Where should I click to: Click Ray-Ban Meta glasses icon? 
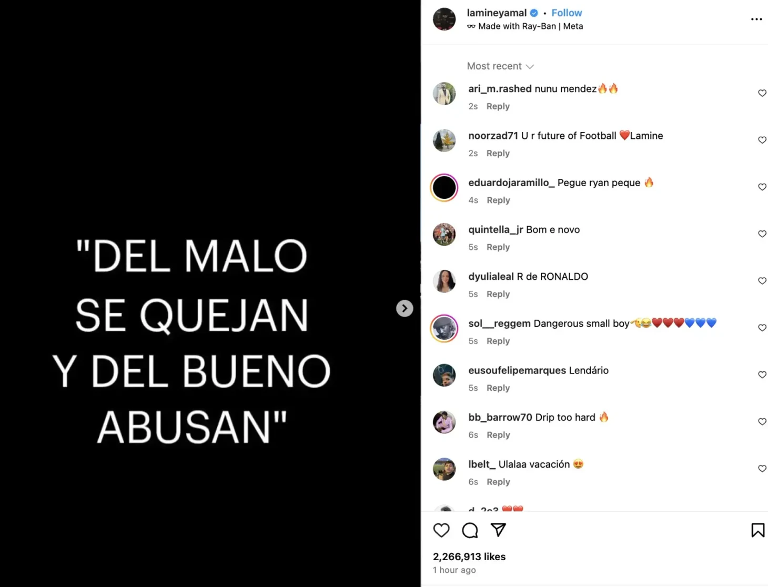tap(471, 26)
